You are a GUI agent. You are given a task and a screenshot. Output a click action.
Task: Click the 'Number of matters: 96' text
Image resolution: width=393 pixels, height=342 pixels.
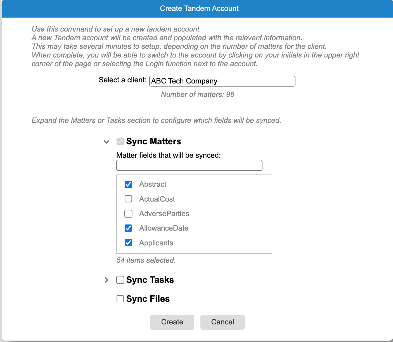(x=198, y=94)
